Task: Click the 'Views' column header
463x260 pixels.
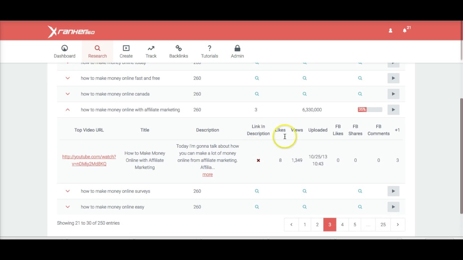Action: point(297,130)
